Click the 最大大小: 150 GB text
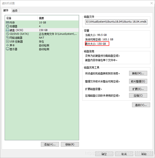Screen dimensions: 155x158 pos(95,44)
